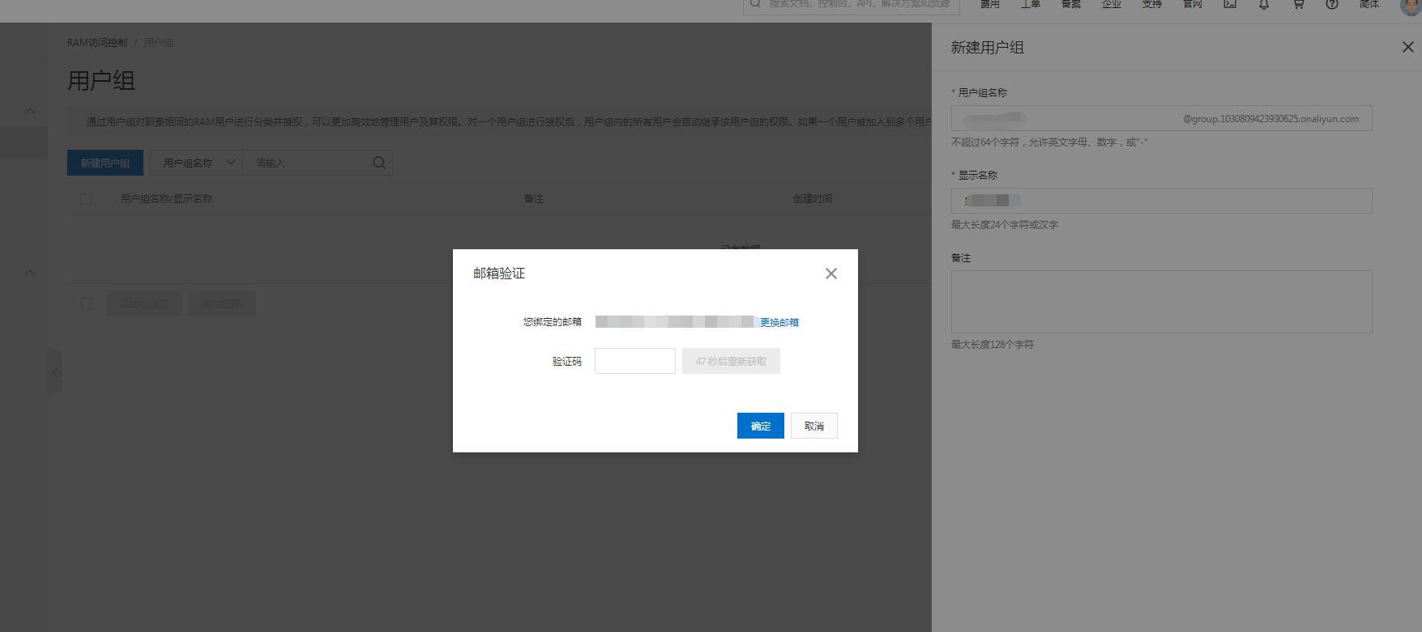1422x632 pixels.
Task: Open the notifications bell icon
Action: point(1264,4)
